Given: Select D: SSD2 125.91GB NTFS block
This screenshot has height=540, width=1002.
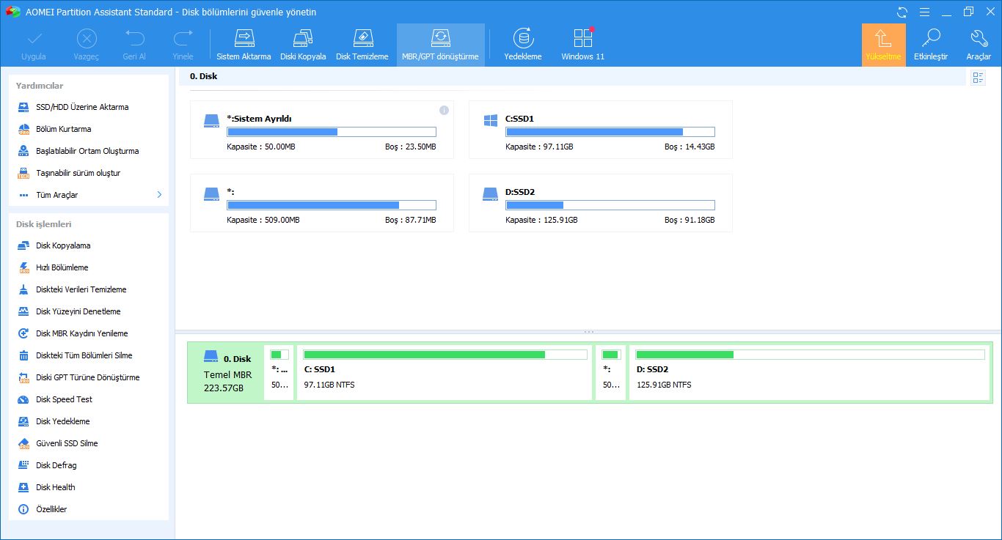Looking at the screenshot, I should (809, 373).
